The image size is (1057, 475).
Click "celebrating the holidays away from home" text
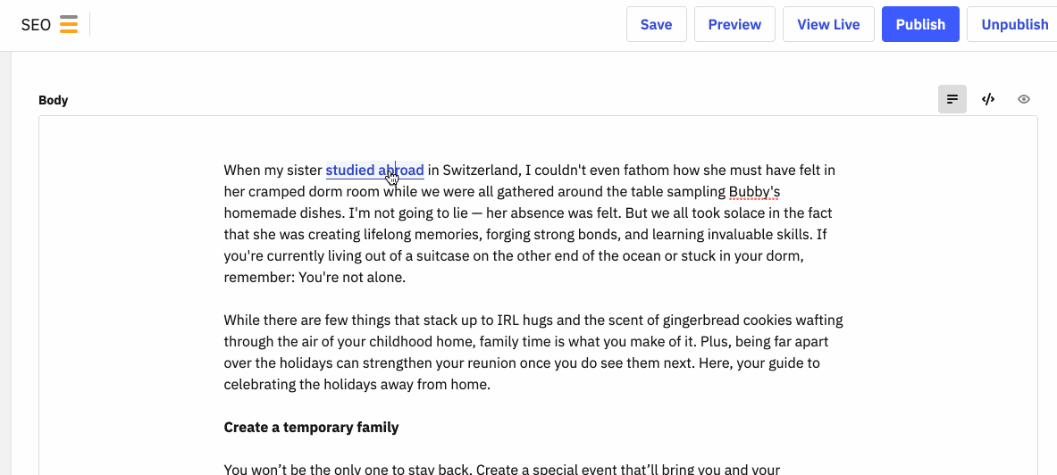tap(357, 385)
